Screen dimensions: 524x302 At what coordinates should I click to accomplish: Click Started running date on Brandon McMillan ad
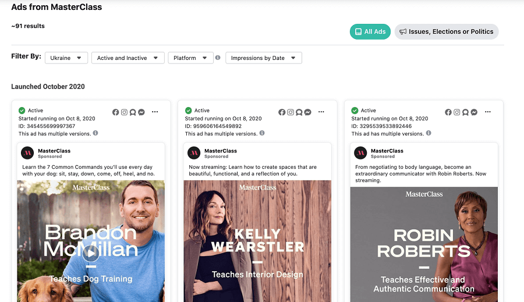57,118
